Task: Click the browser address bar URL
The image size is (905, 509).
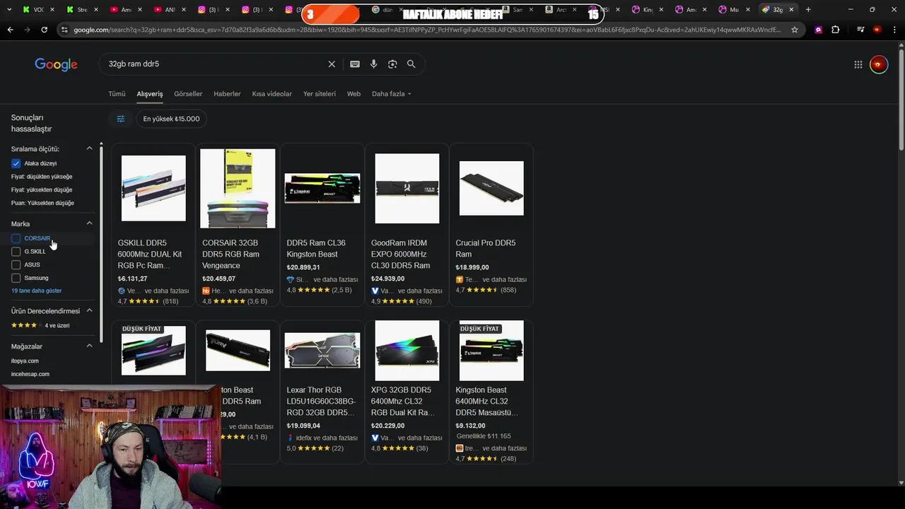Action: point(427,30)
